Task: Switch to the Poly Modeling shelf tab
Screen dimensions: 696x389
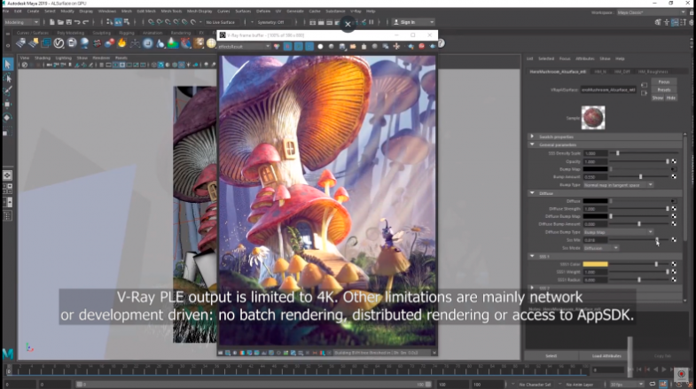Action: click(x=70, y=33)
